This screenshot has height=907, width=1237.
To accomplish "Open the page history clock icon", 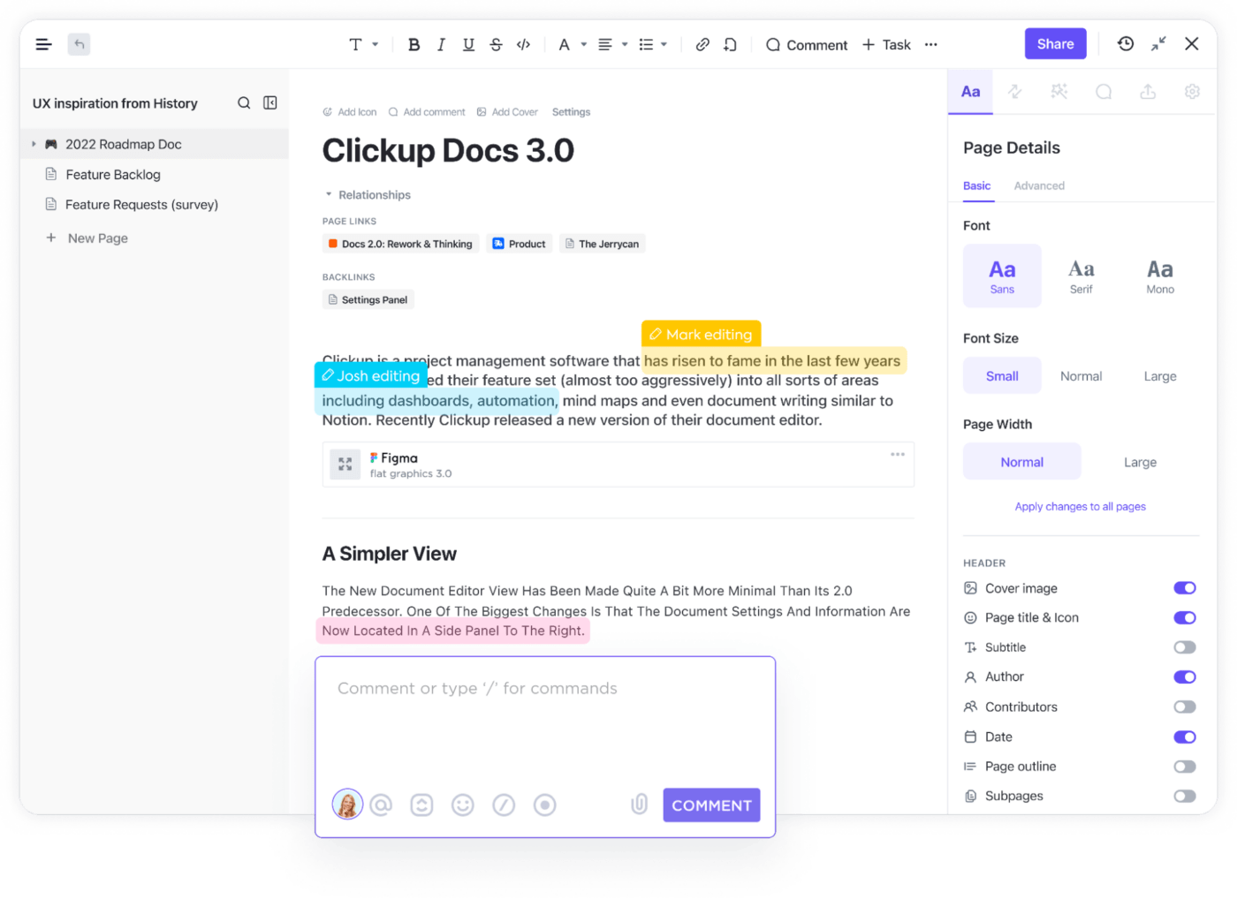I will point(1126,44).
